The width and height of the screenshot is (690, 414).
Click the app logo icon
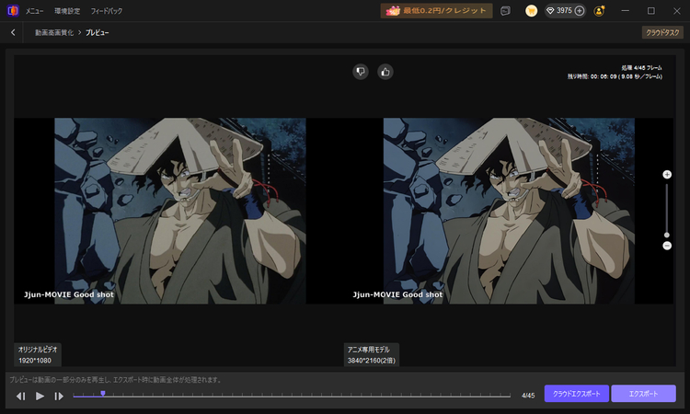click(x=13, y=10)
